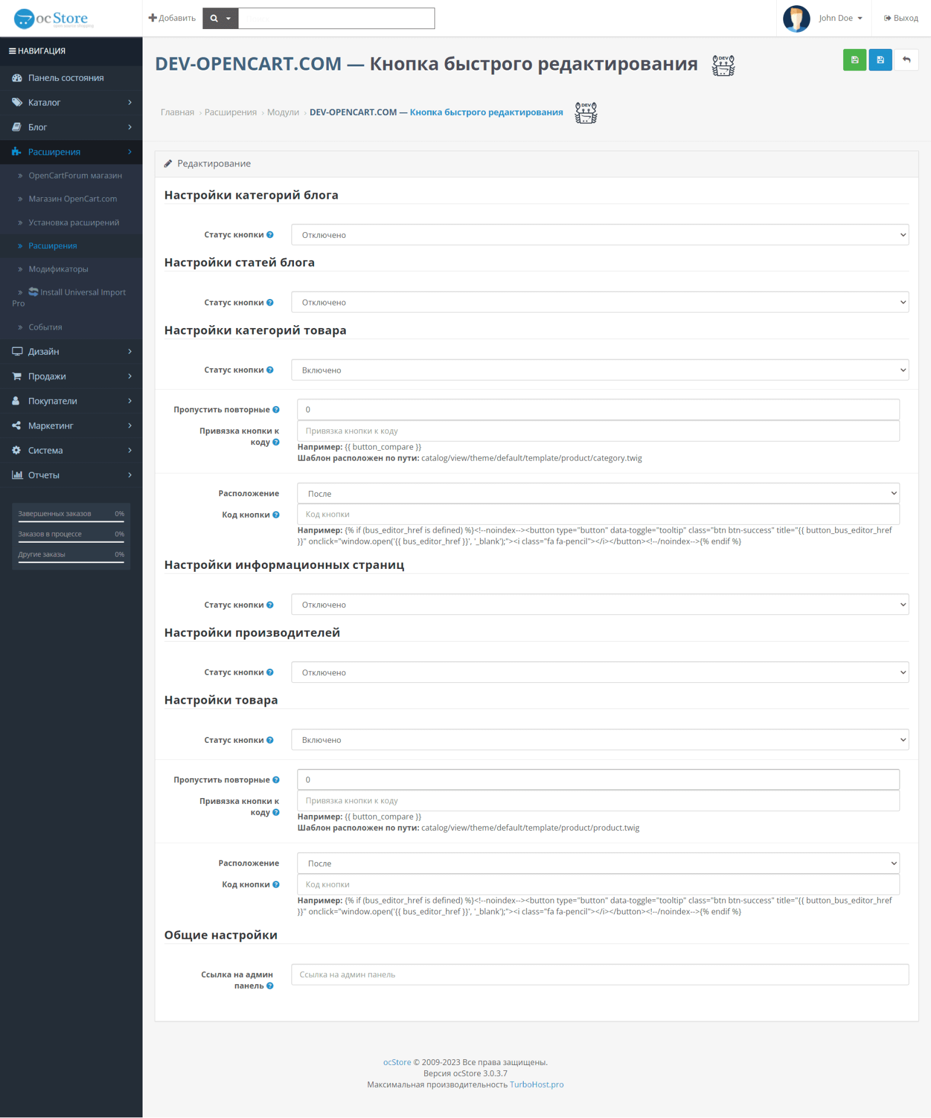Click help icon for Ссылка на админ панель
The width and height of the screenshot is (931, 1118).
point(270,986)
